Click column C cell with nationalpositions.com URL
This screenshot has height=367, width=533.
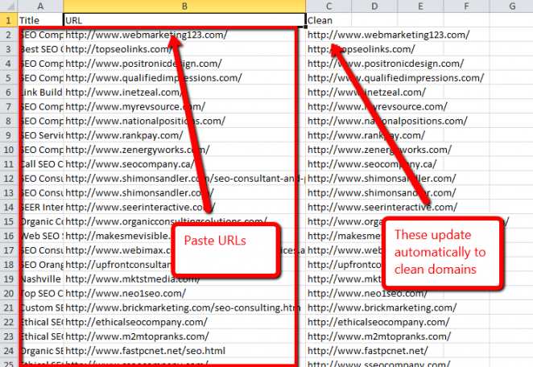pyautogui.click(x=328, y=121)
